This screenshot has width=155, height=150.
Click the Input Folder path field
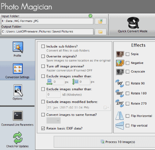click(x=47, y=21)
